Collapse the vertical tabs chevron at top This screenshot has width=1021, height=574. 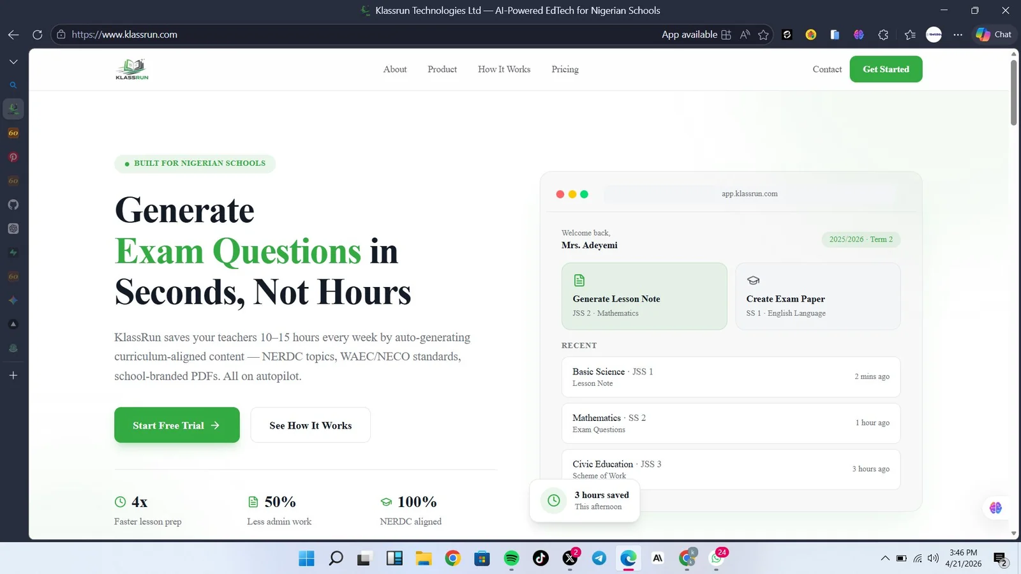tap(13, 62)
